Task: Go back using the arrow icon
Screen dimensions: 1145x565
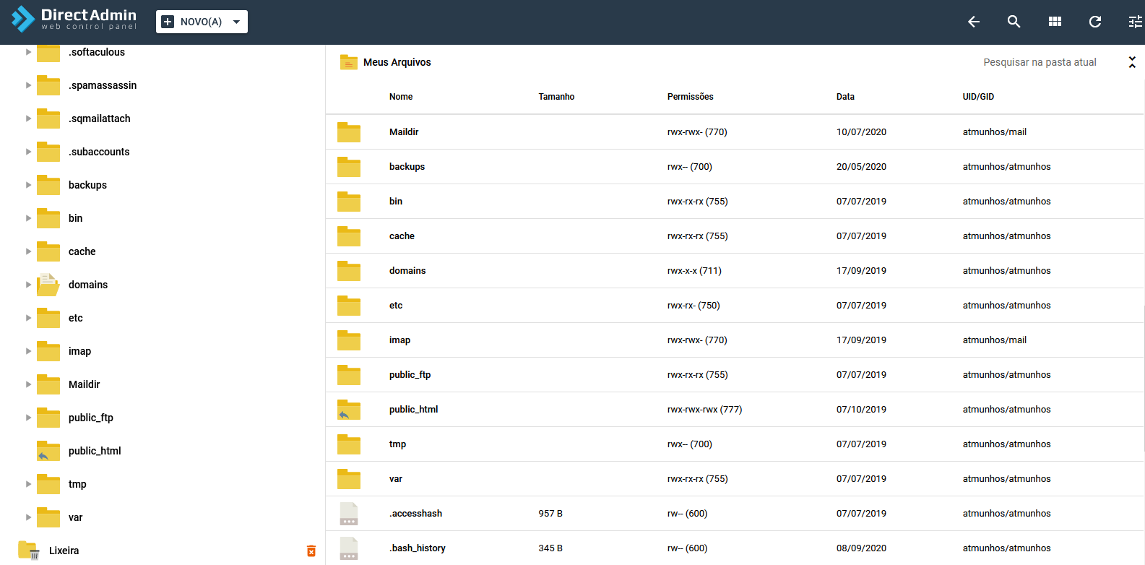Action: pyautogui.click(x=974, y=22)
